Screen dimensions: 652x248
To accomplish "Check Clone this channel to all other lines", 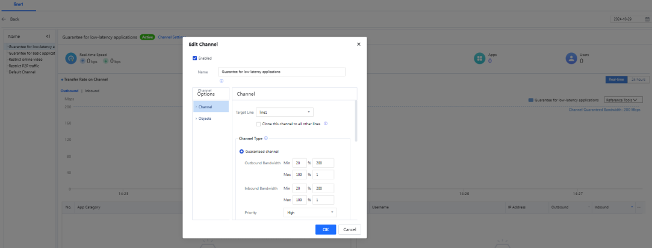I will 259,124.
